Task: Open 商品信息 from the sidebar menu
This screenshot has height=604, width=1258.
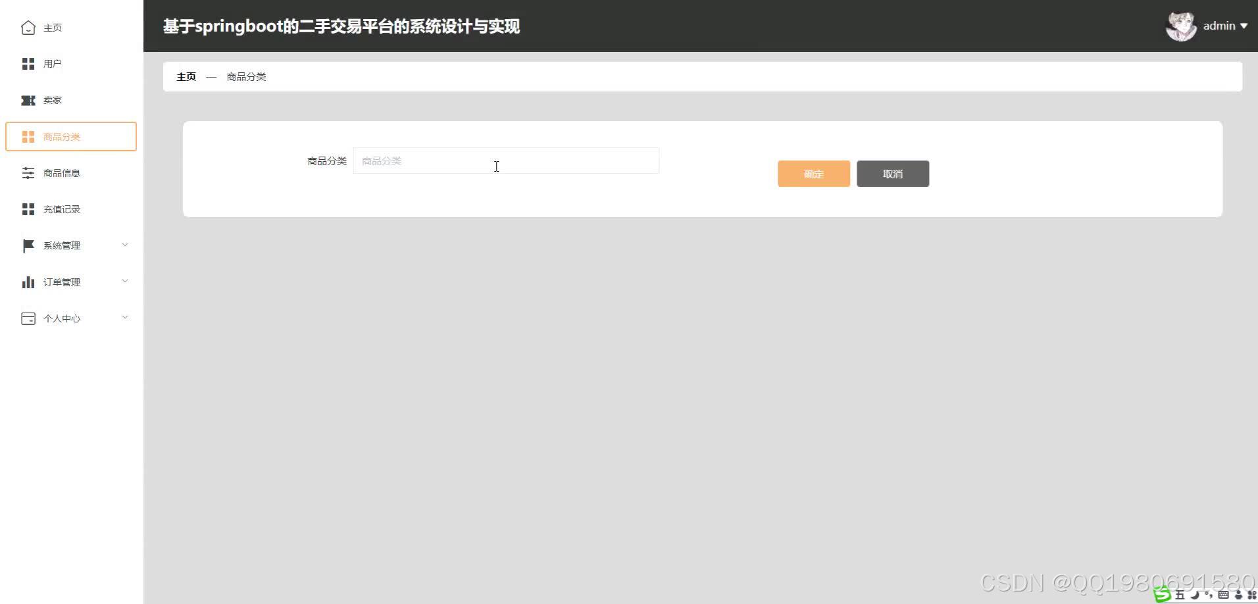Action: [62, 172]
